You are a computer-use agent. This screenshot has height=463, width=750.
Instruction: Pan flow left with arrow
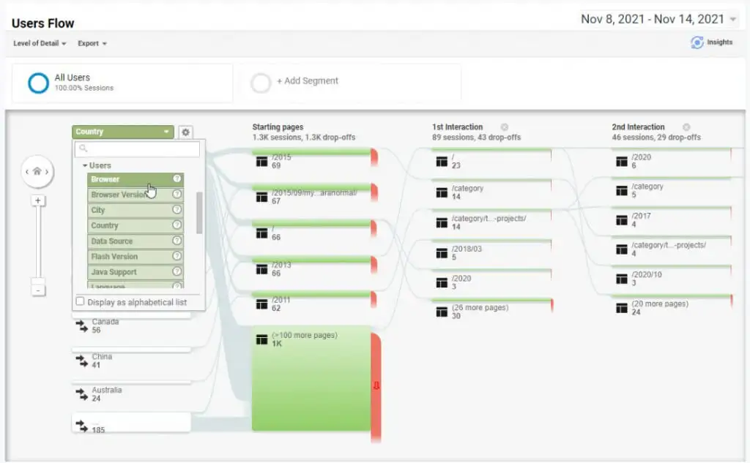[x=27, y=172]
